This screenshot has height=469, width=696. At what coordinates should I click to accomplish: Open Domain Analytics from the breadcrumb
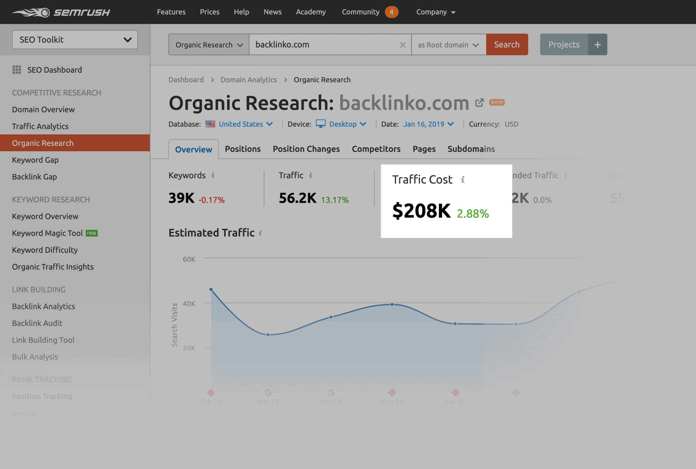click(248, 80)
